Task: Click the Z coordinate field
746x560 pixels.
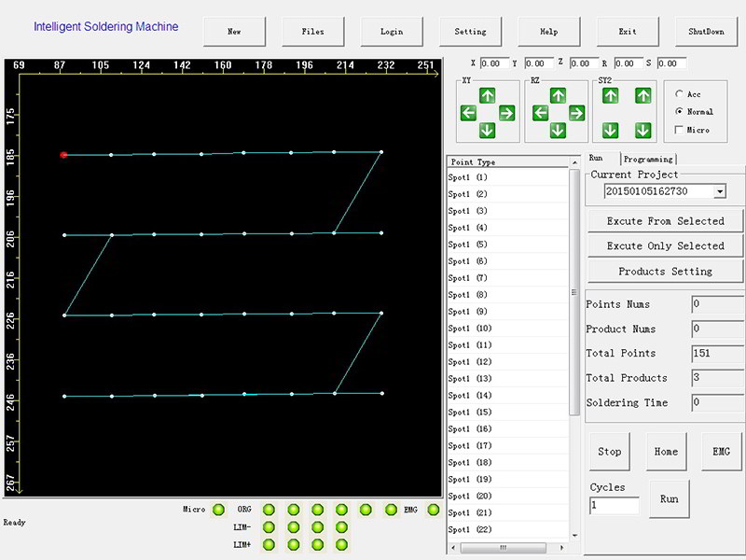Action: 584,63
